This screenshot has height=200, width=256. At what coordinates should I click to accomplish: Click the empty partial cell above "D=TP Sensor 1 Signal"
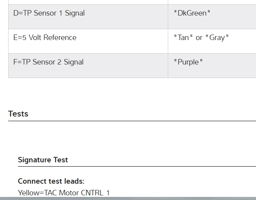click(88, 2)
